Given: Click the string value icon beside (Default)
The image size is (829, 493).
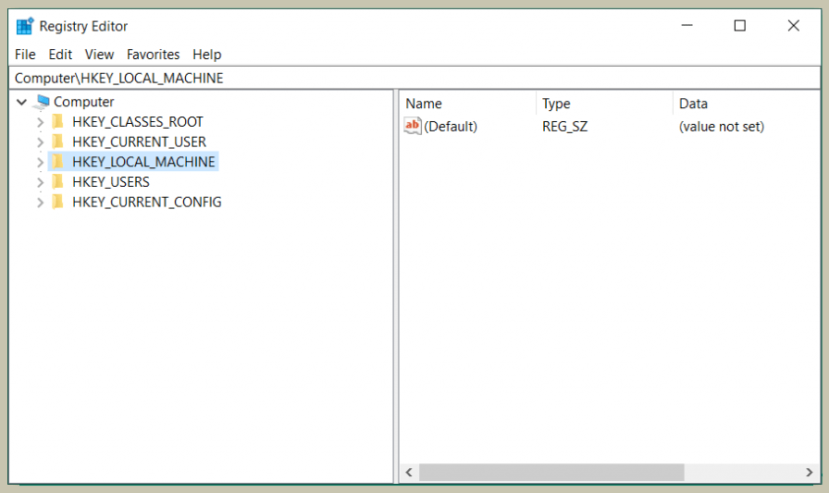Looking at the screenshot, I should click(413, 126).
